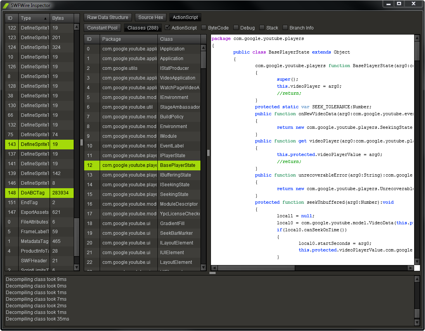The width and height of the screenshot is (425, 331).
Task: Click class list scroll up arrow
Action: [204, 48]
